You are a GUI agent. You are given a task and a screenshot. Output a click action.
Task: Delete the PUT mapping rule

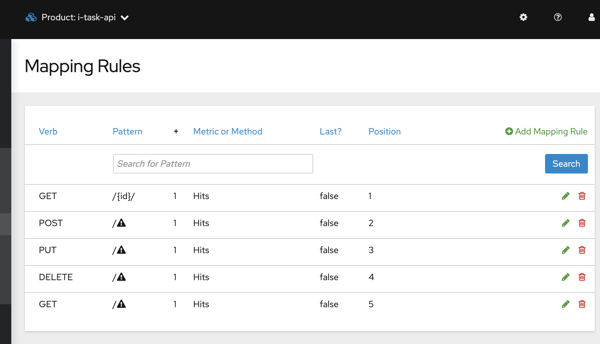tap(582, 250)
